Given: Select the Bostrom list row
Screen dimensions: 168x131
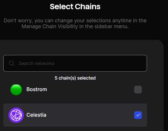Looking at the screenshot, I should (x=75, y=90).
